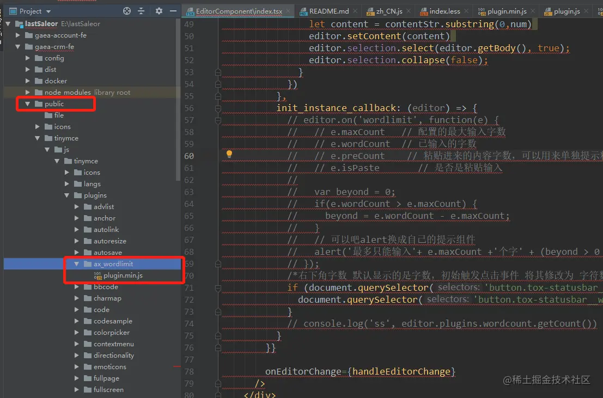Switch to the EditorComponent\index.tsx tab
The width and height of the screenshot is (603, 398).
239,11
